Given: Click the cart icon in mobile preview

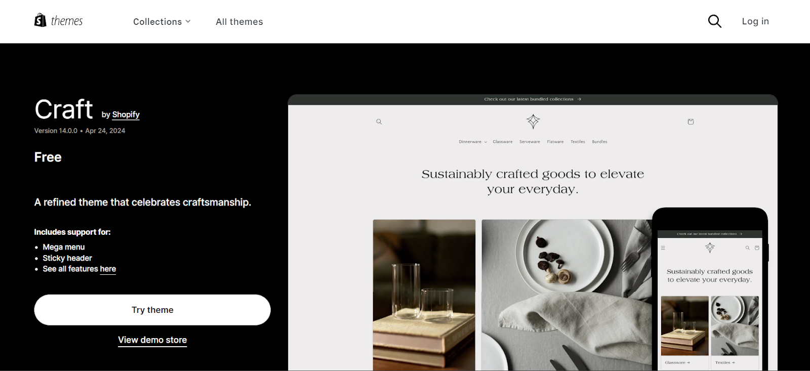Looking at the screenshot, I should 757,248.
